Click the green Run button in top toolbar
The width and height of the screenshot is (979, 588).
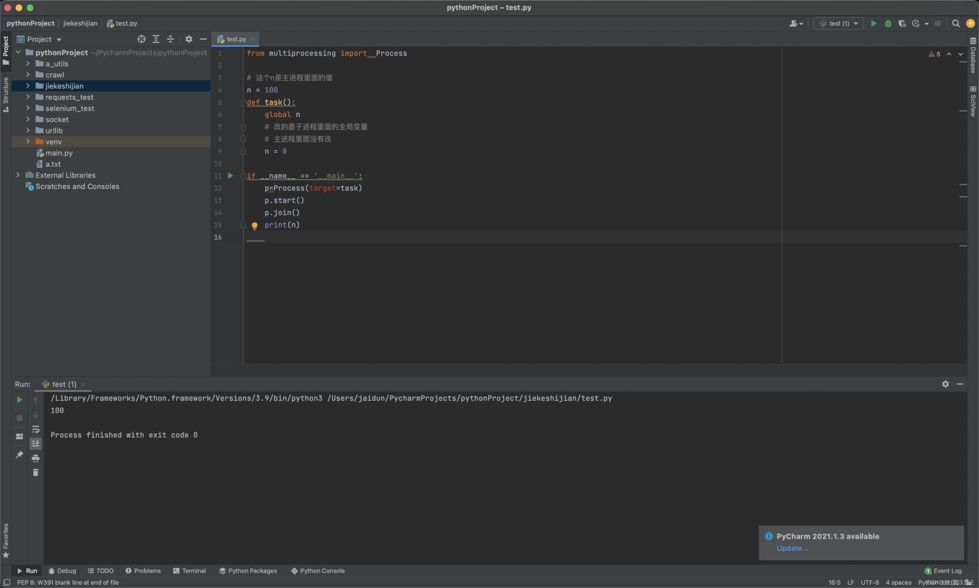pos(873,23)
